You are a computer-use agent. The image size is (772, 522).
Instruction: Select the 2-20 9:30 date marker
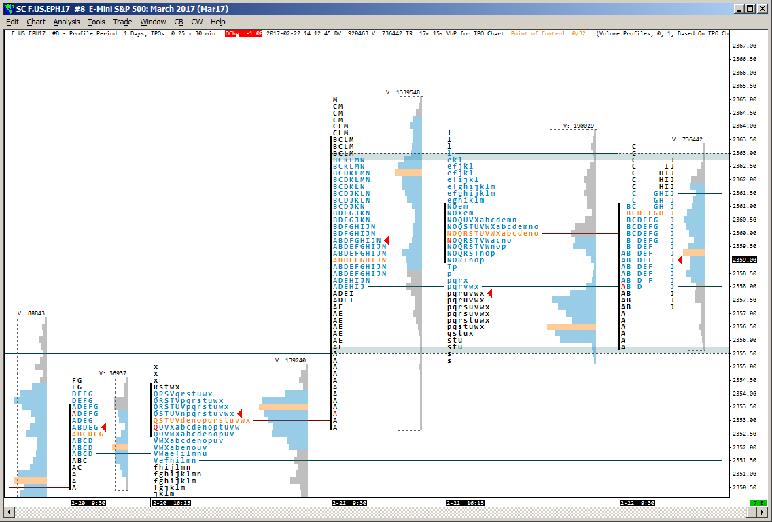coord(88,503)
